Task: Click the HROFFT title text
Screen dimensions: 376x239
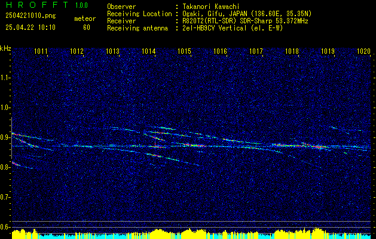Action: click(x=37, y=5)
